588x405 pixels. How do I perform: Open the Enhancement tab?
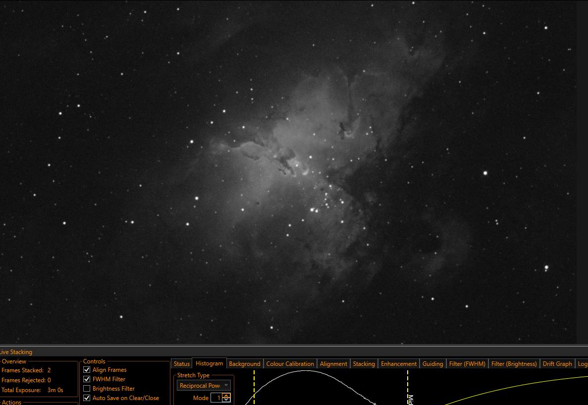tap(399, 364)
